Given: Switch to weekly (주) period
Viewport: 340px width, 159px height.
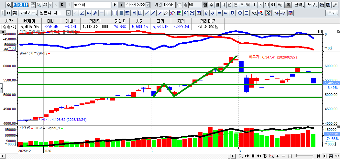Looking at the screenshot, I should pos(211,5).
